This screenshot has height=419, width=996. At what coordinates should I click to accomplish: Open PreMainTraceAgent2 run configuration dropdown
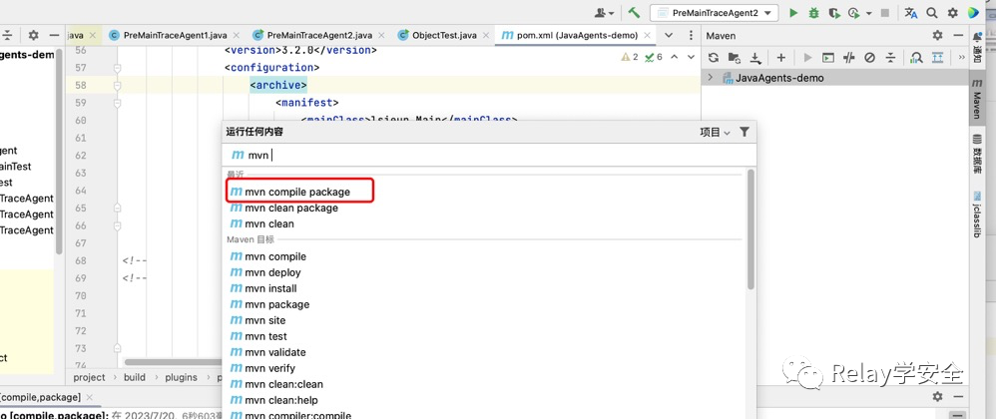(714, 13)
